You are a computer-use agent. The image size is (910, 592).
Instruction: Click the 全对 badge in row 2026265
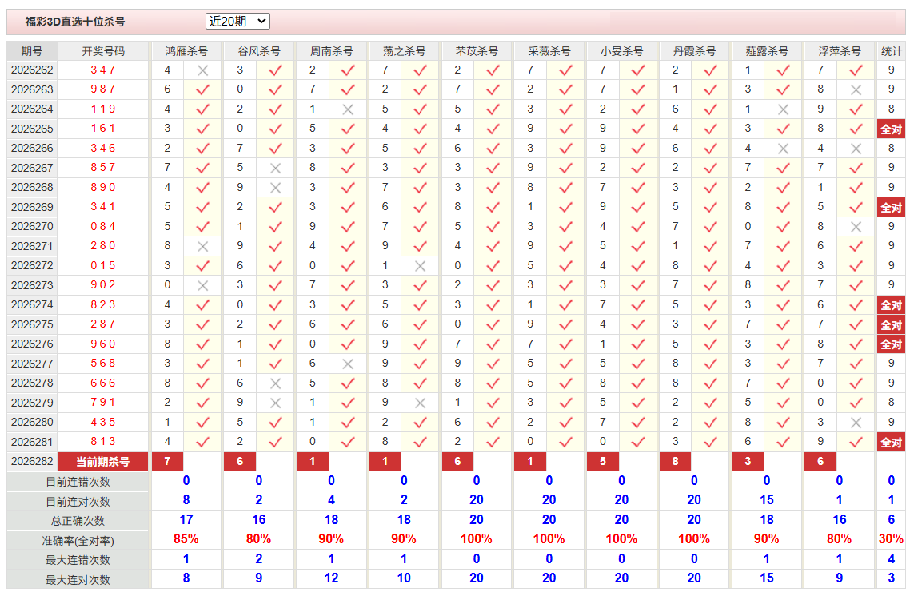click(891, 129)
